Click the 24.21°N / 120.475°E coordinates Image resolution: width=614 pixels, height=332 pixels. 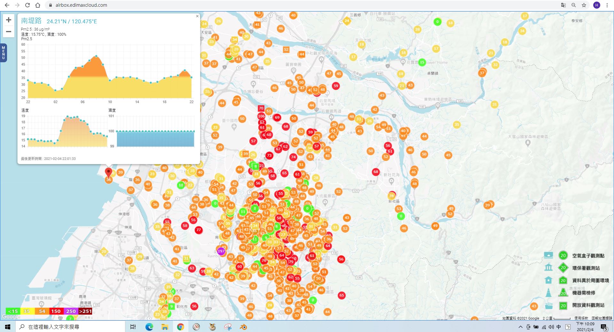pyautogui.click(x=72, y=21)
